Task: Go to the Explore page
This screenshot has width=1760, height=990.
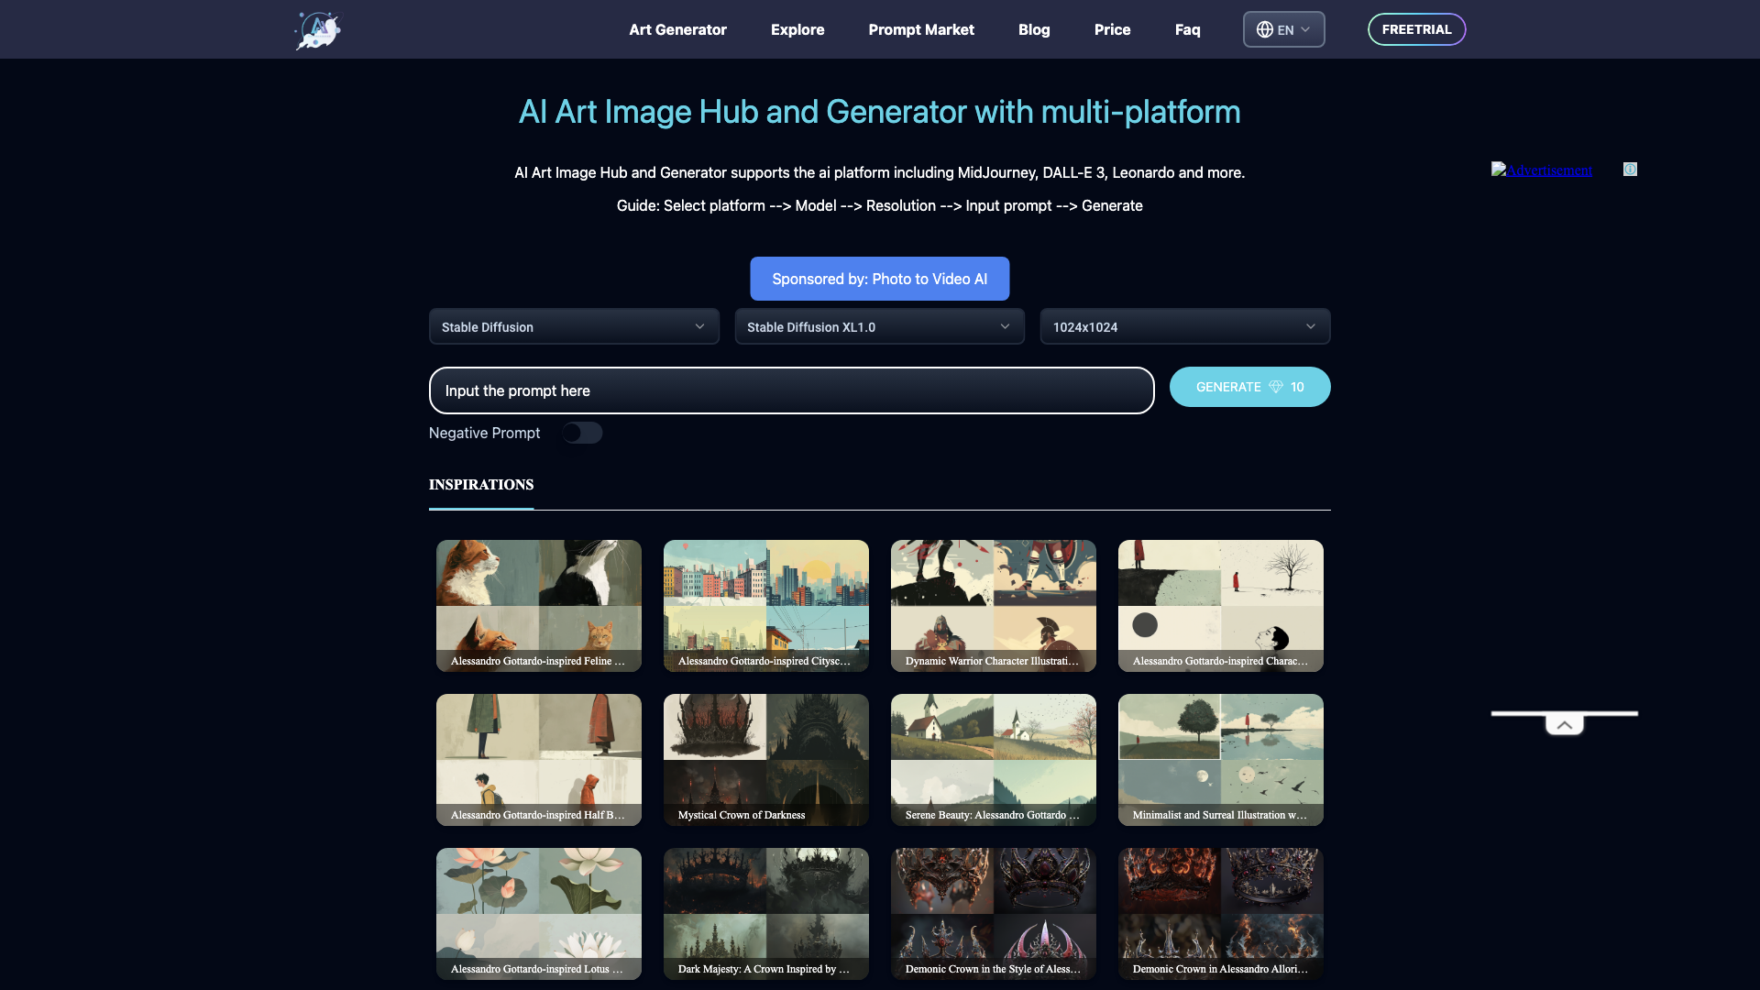Action: click(797, 29)
